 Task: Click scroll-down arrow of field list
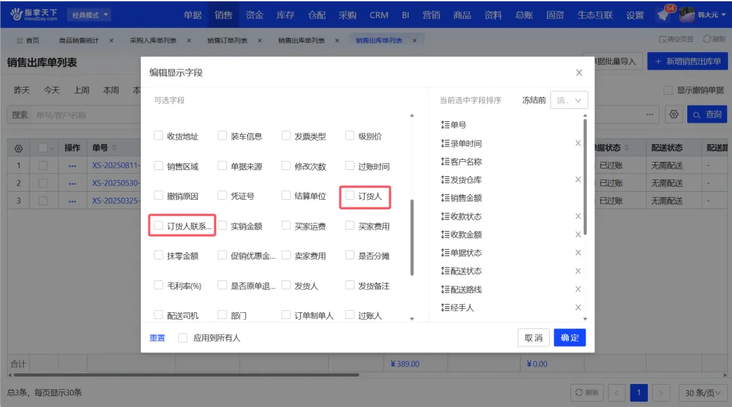(412, 319)
